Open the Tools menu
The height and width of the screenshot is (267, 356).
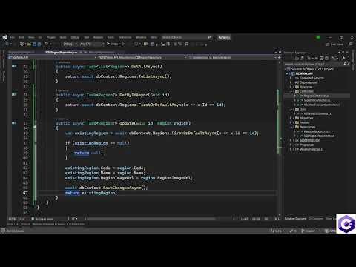pyautogui.click(x=111, y=37)
